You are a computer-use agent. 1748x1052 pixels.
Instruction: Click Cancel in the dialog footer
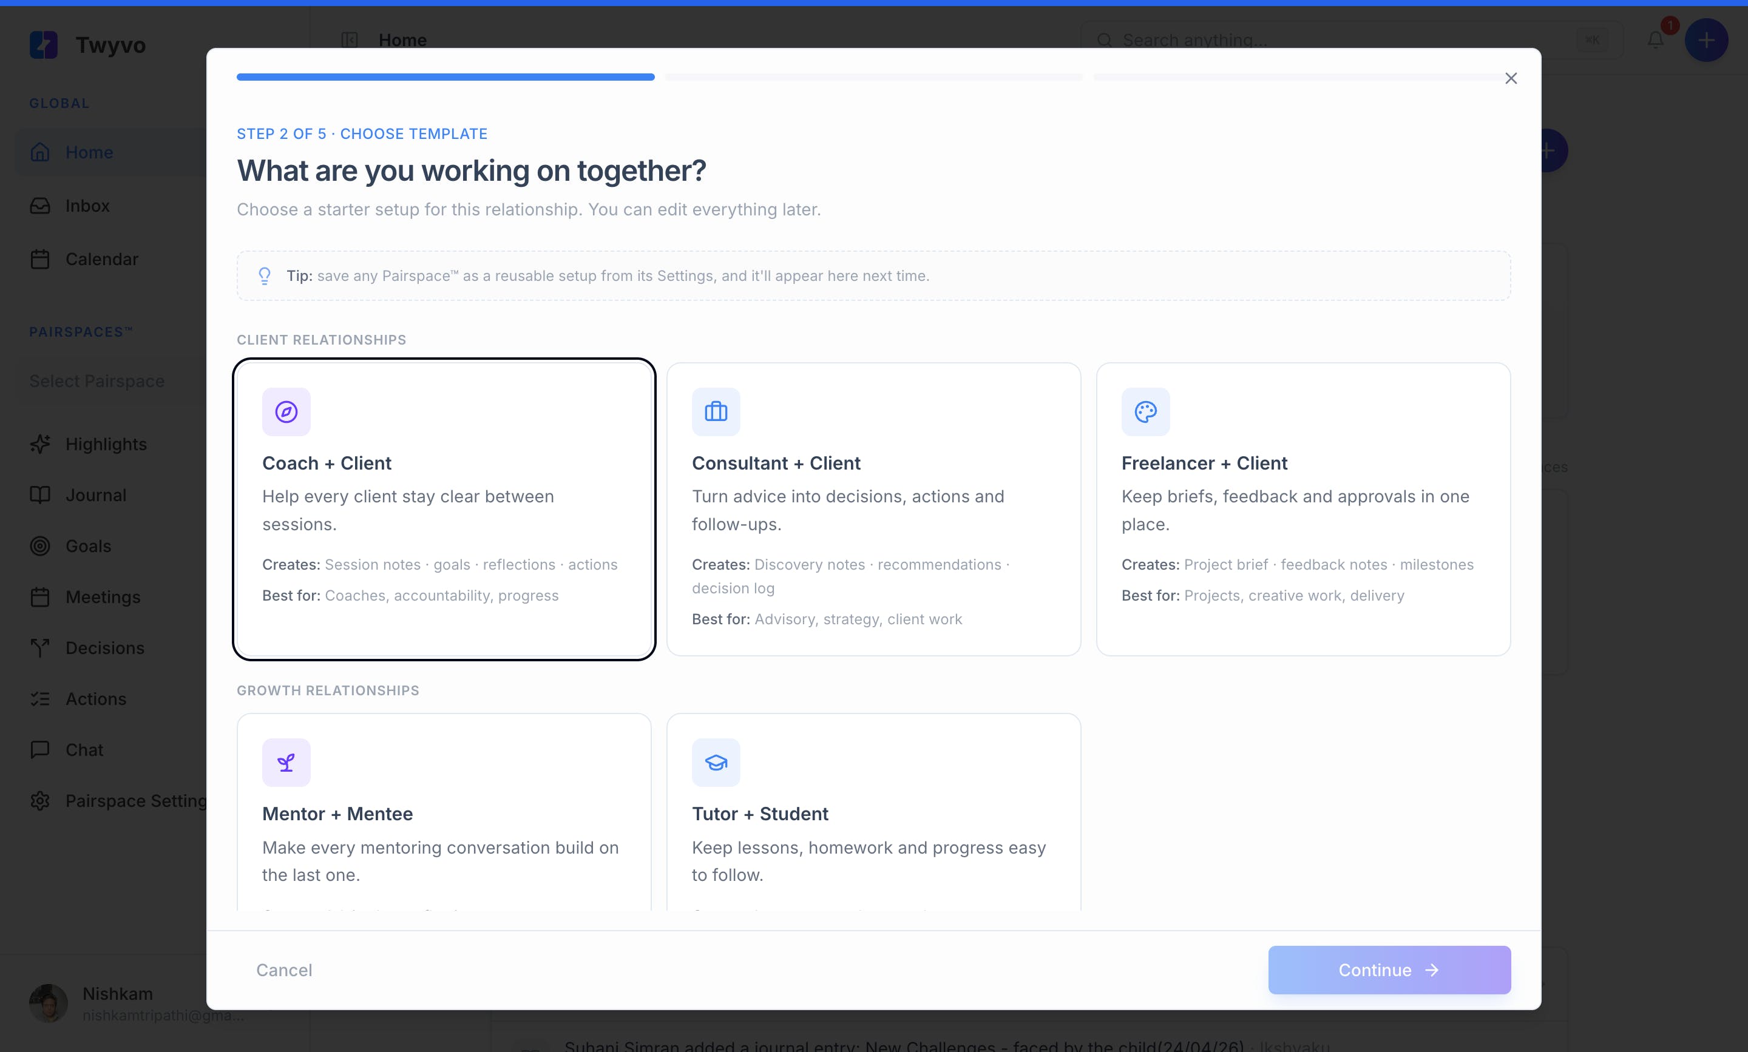pyautogui.click(x=283, y=969)
